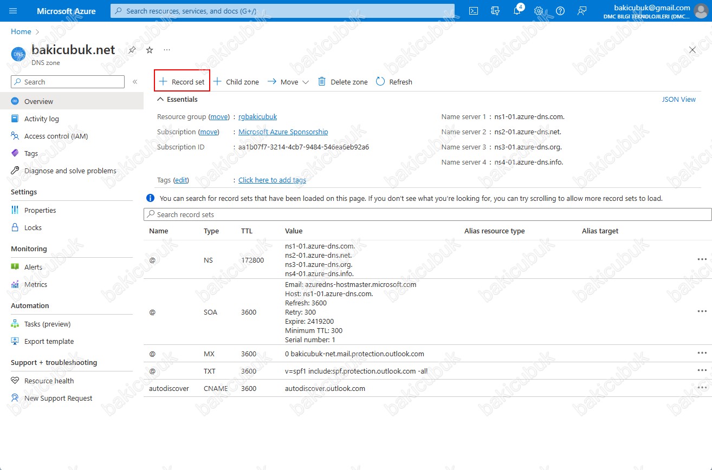Click the edit link next to Tags
The image size is (712, 470).
click(x=181, y=180)
